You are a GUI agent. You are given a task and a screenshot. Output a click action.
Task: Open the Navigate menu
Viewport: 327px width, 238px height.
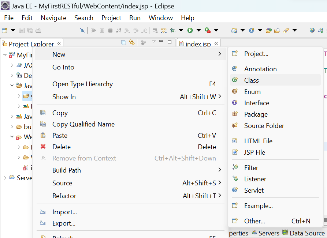53,18
